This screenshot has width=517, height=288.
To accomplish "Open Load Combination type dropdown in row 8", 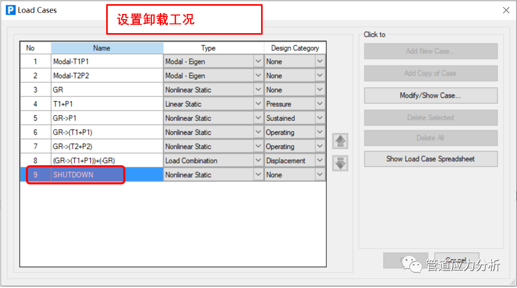I will [x=258, y=161].
